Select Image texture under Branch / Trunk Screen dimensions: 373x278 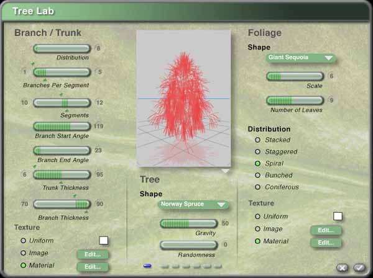pyautogui.click(x=23, y=253)
